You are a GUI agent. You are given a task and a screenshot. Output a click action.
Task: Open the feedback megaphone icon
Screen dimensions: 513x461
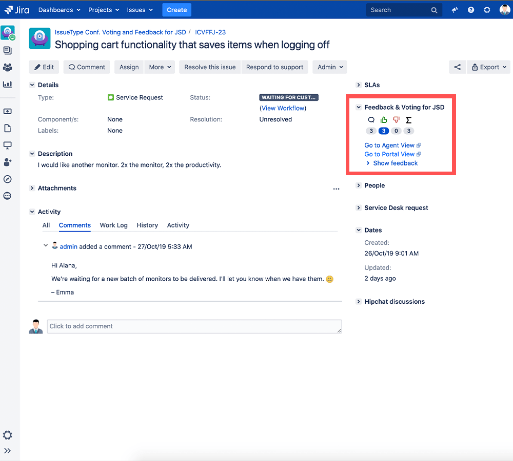click(455, 10)
